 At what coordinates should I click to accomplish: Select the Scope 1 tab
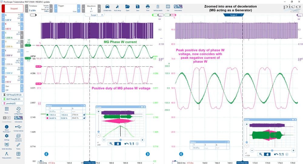click(x=94, y=15)
